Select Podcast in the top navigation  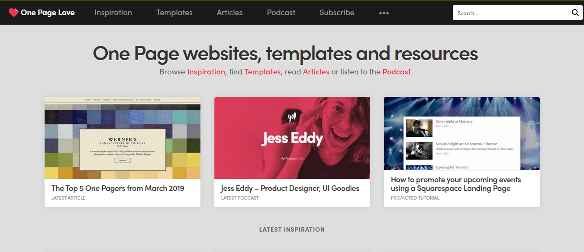pyautogui.click(x=281, y=13)
